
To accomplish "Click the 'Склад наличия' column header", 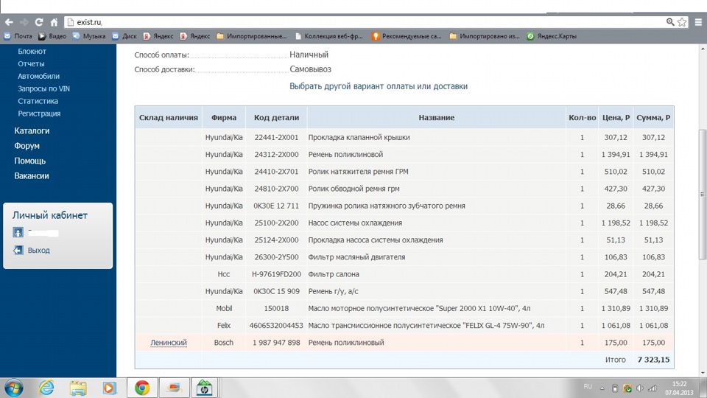I will pos(169,117).
